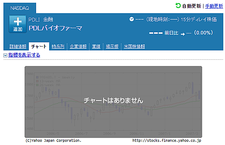Open the 詳細情報 tab

point(18,47)
